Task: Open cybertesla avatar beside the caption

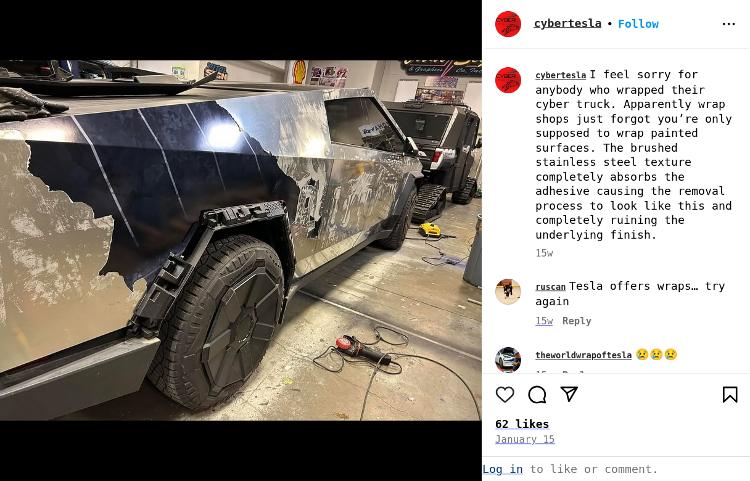Action: [508, 80]
